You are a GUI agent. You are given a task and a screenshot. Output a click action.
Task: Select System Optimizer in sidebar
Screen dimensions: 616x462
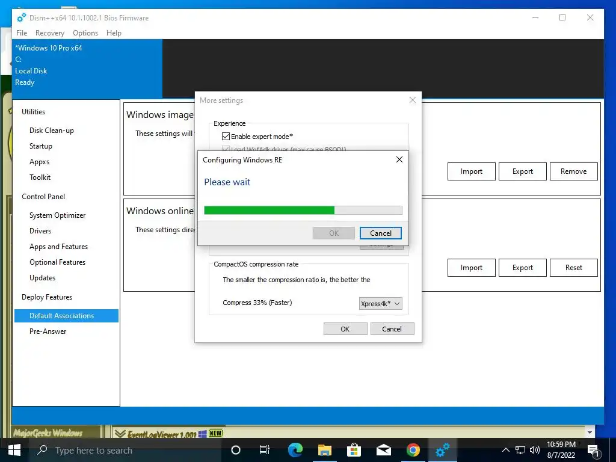[x=57, y=215]
